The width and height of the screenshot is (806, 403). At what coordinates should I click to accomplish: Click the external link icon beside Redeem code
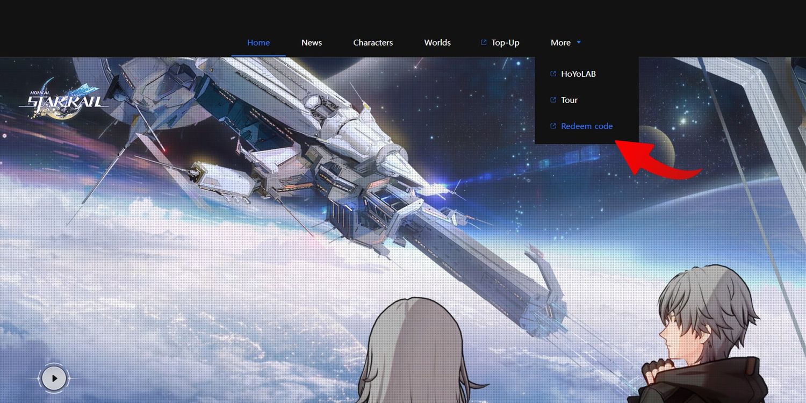(x=553, y=126)
